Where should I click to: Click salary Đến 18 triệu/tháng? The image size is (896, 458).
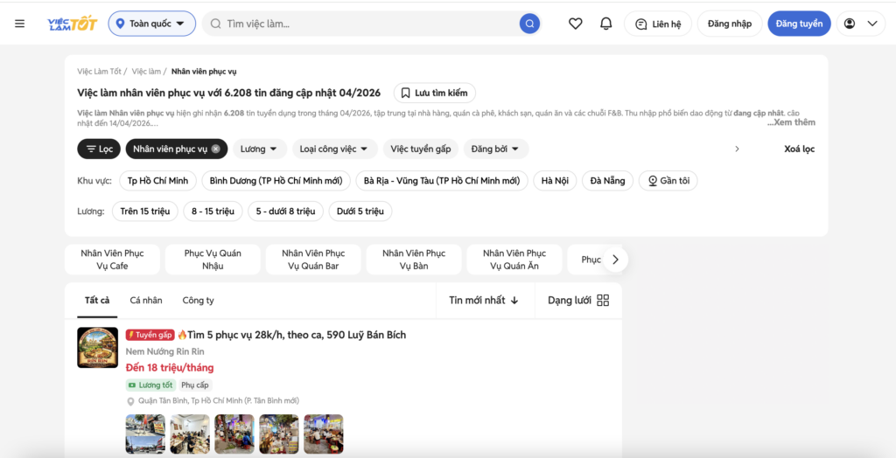170,368
